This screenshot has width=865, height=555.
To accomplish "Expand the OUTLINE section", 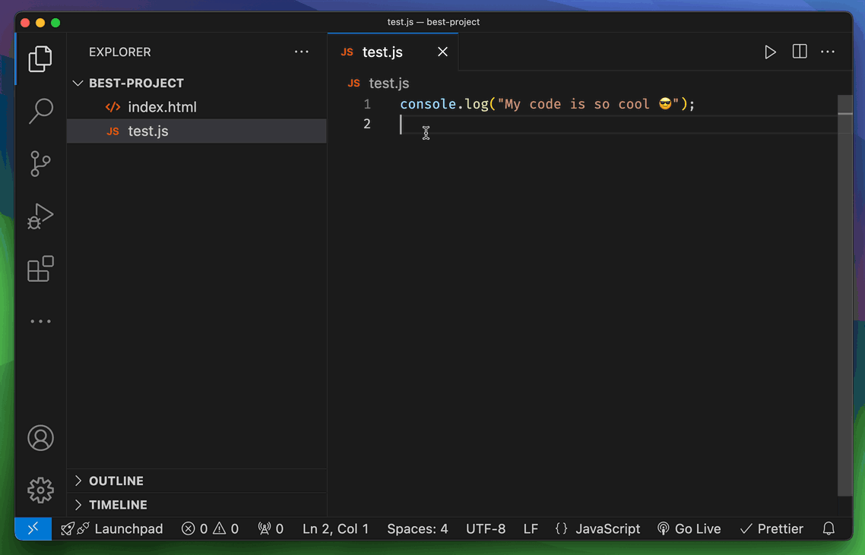I will tap(197, 481).
